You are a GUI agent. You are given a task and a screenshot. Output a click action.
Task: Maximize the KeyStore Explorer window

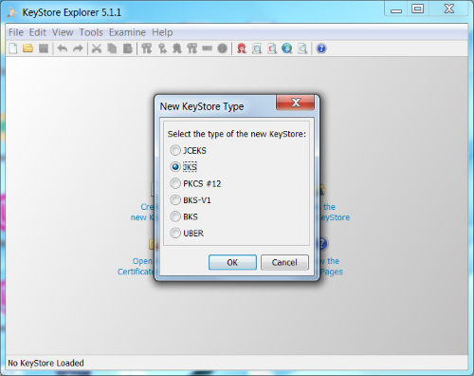click(x=418, y=9)
